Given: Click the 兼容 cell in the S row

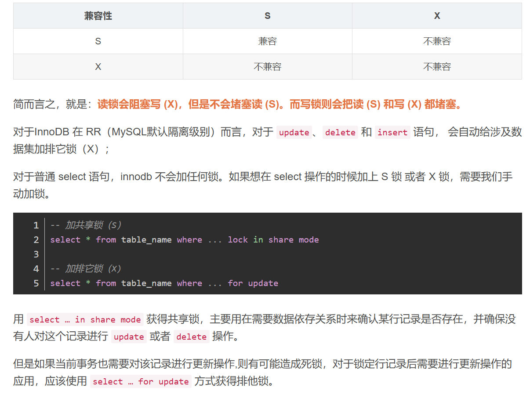Looking at the screenshot, I should (267, 41).
